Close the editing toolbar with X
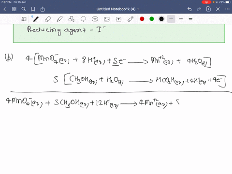Image resolution: width=232 pixels, height=174 pixels. 218,9
